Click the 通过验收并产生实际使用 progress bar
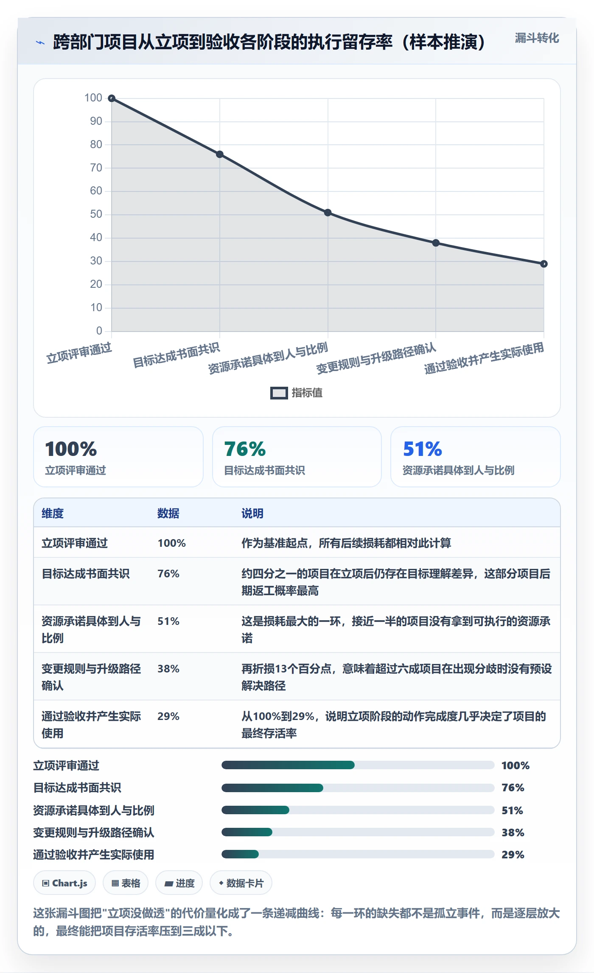 pyautogui.click(x=358, y=854)
